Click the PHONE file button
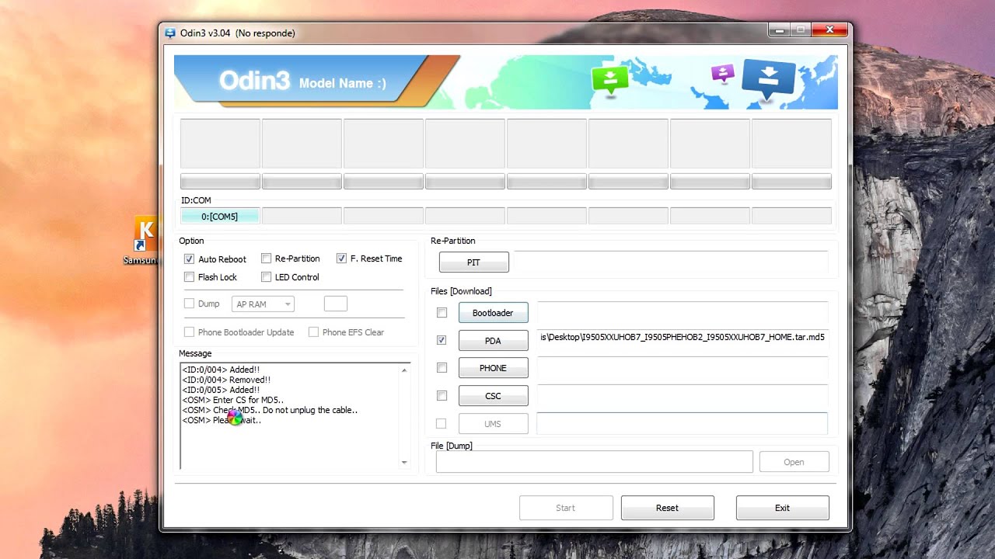The image size is (995, 559). 493,368
